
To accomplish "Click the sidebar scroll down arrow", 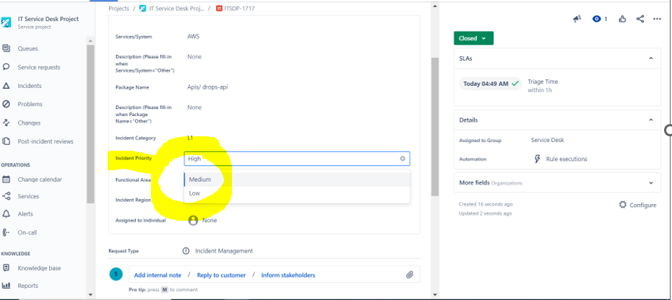I will coord(90,294).
